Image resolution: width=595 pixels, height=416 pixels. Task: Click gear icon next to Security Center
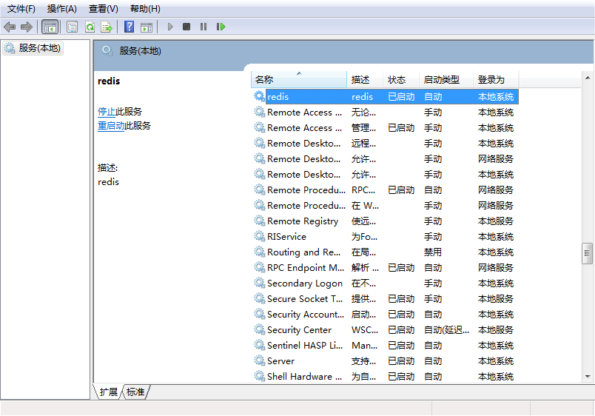click(x=259, y=330)
